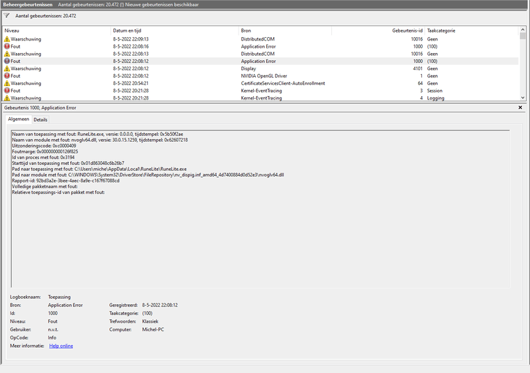Open the Help online link
The width and height of the screenshot is (530, 373).
61,346
